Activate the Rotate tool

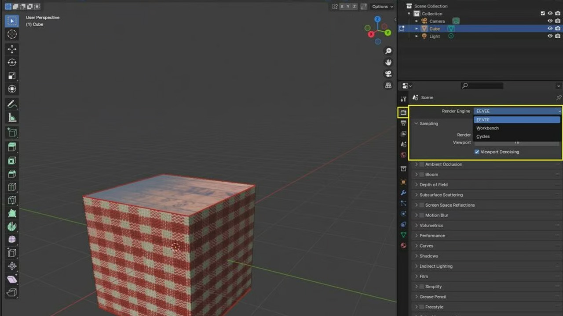point(12,62)
